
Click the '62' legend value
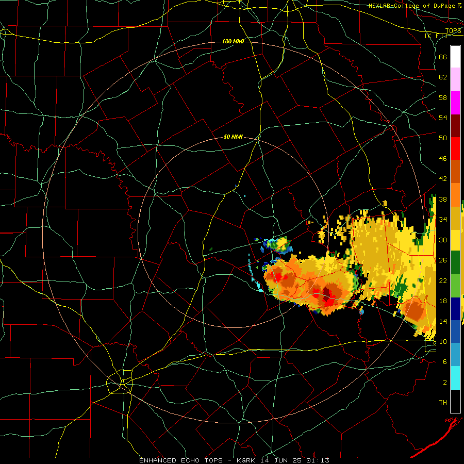click(443, 77)
